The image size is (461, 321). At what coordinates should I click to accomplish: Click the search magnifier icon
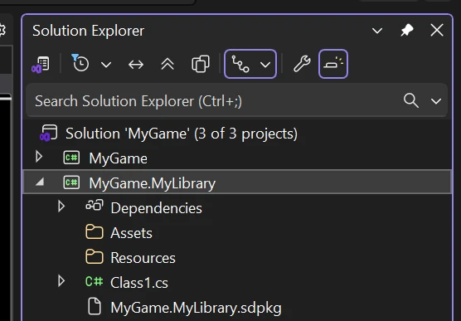coord(411,100)
